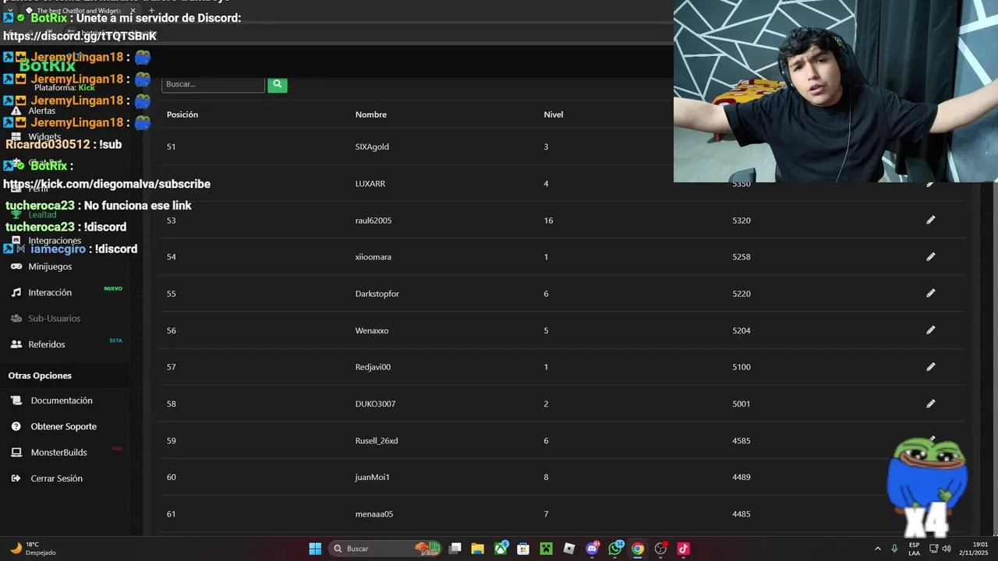Click position number 57 in the table
This screenshot has height=561, width=998.
[171, 367]
